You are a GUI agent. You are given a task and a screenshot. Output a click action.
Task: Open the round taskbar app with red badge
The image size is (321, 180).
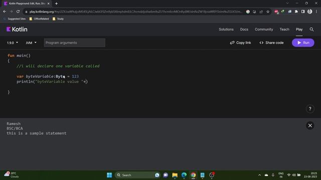point(212,175)
